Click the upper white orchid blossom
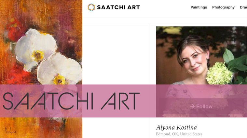247x138 pixels. [x=36, y=48]
